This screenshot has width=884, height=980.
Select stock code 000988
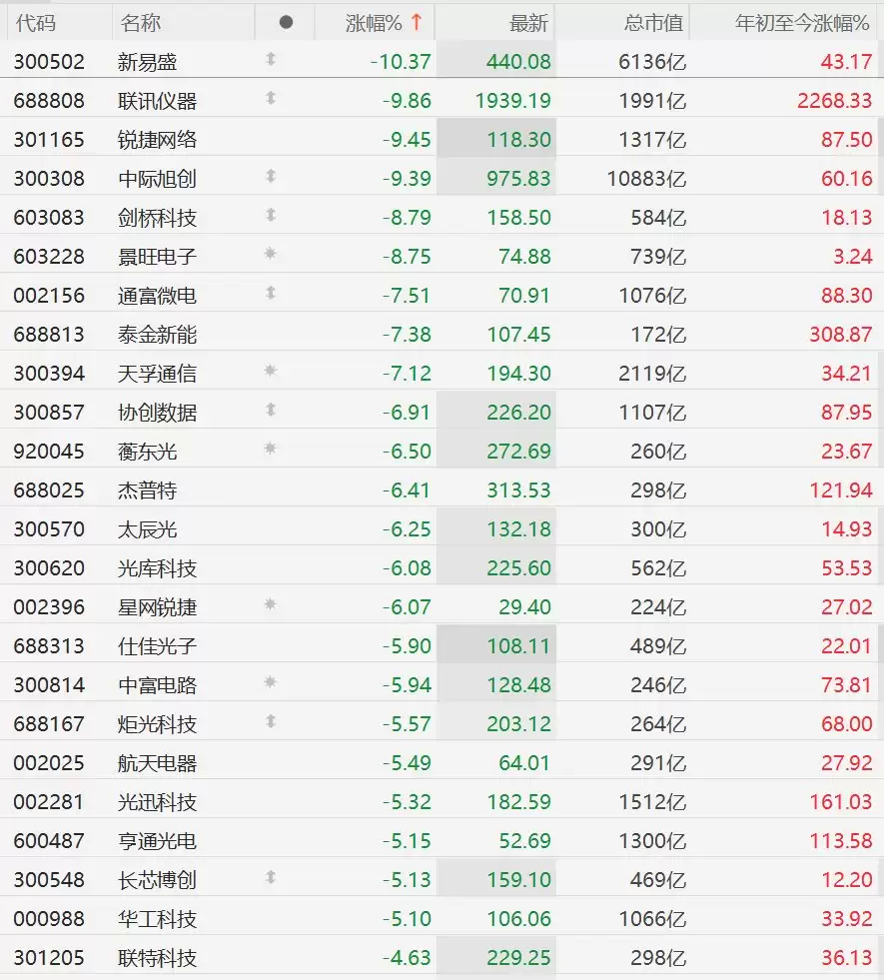point(49,919)
